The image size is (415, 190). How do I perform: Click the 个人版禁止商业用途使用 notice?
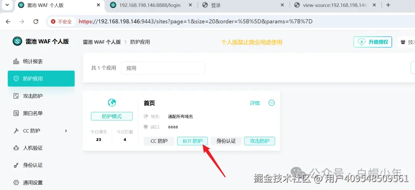(x=252, y=42)
